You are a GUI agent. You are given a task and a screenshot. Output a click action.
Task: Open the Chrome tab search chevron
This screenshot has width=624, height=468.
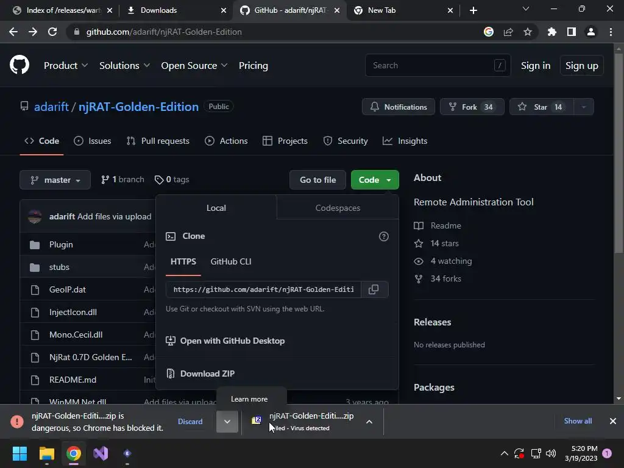click(526, 9)
